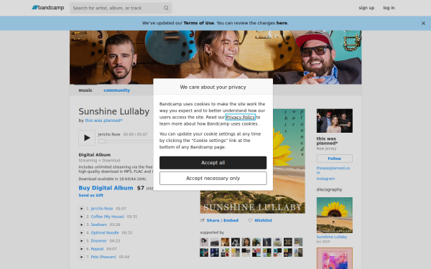The width and height of the screenshot is (431, 269).
Task: Click the Share / Embed link
Action: coord(223,220)
